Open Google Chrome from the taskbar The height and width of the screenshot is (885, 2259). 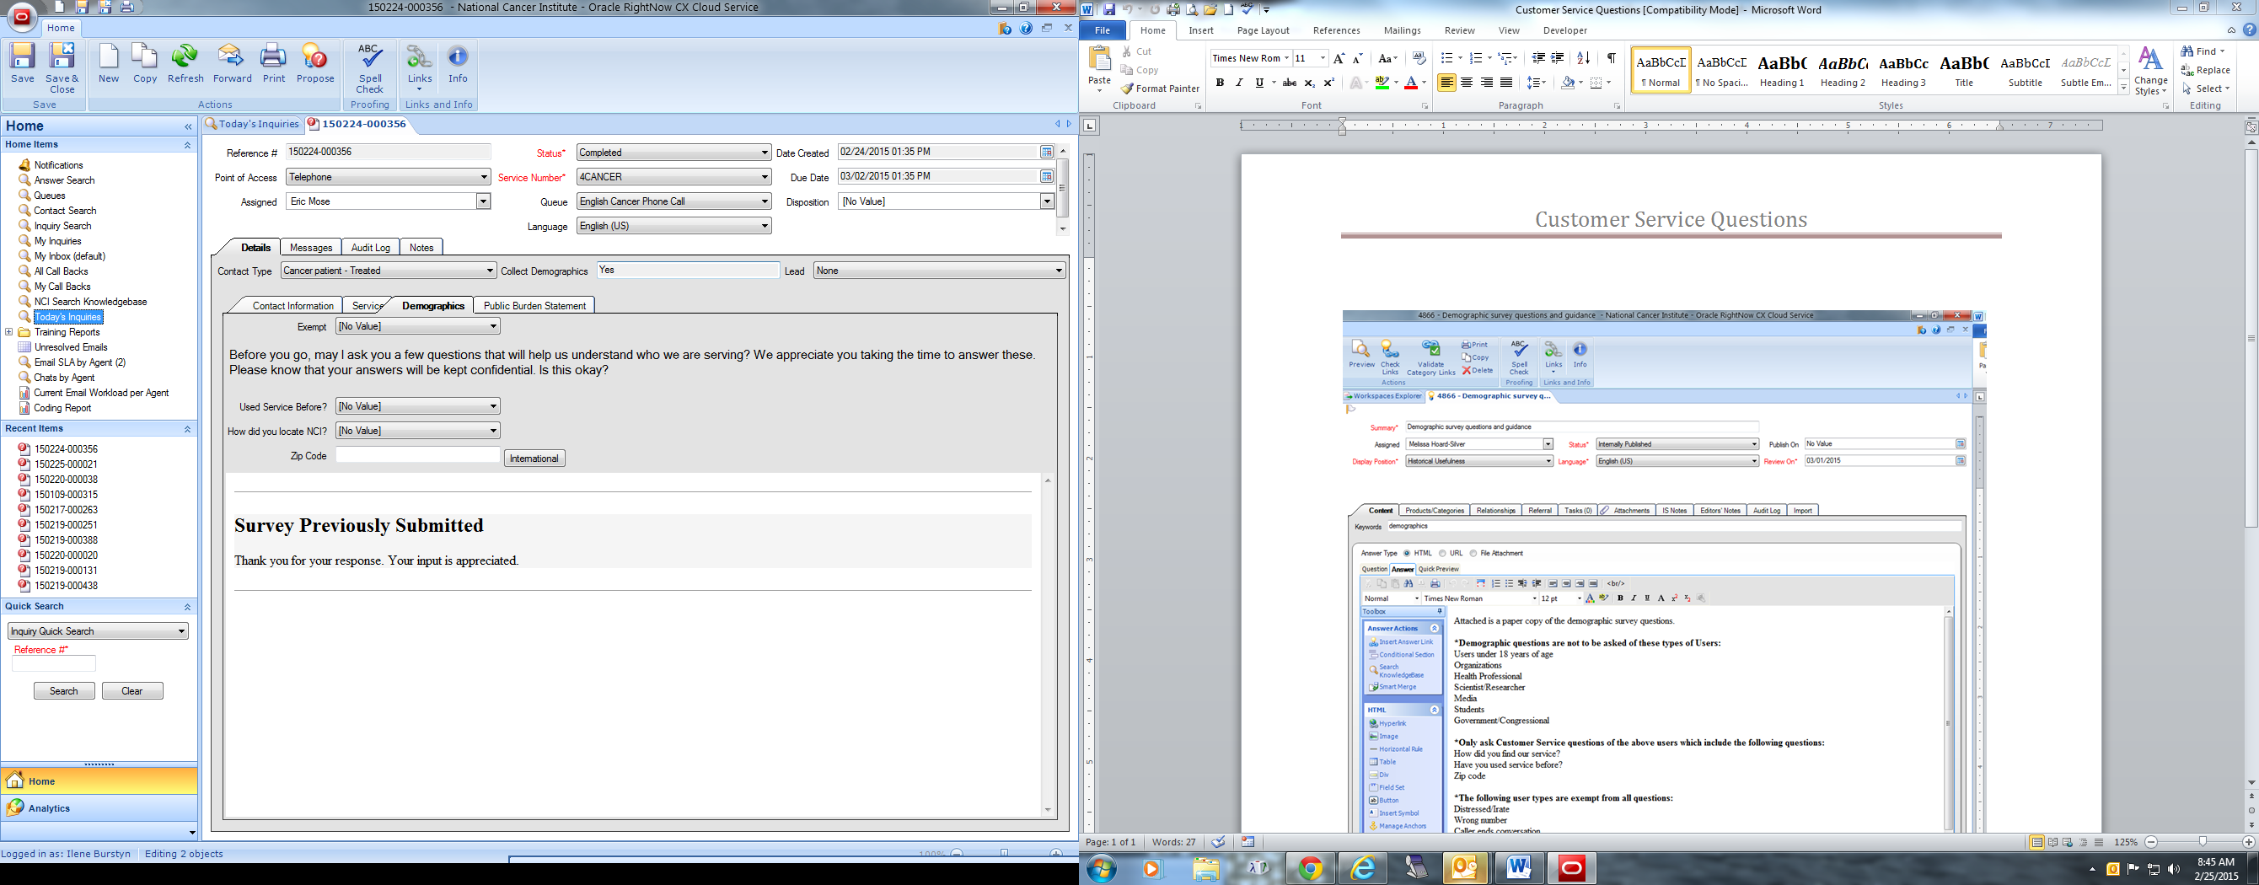point(1310,868)
